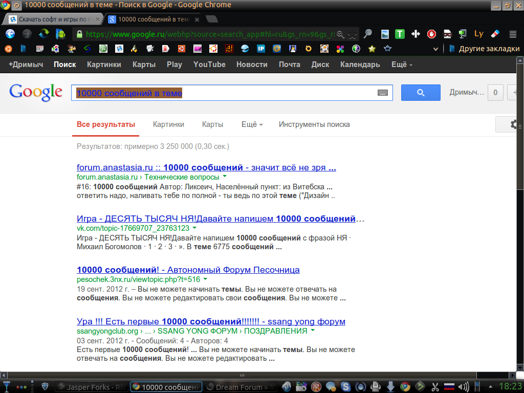Switch to the Jasper Forks taskbar window

91,387
